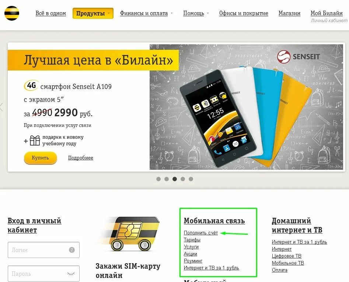Select the first carousel dot
The height and width of the screenshot is (282, 349).
[x=158, y=179]
